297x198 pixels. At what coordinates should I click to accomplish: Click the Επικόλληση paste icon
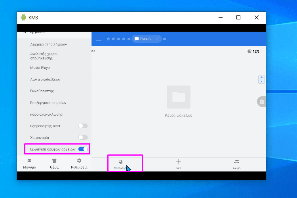[120, 162]
